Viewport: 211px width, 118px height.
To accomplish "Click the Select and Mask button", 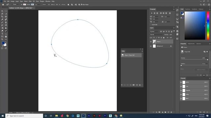I will 201,70.
